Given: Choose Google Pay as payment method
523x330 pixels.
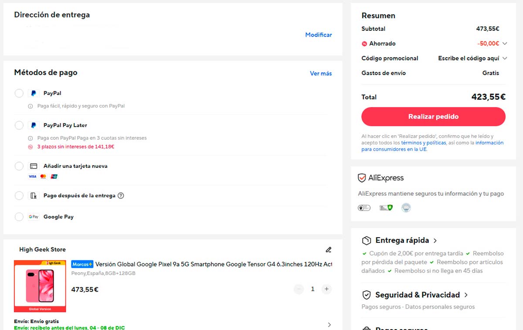Looking at the screenshot, I should (x=19, y=217).
